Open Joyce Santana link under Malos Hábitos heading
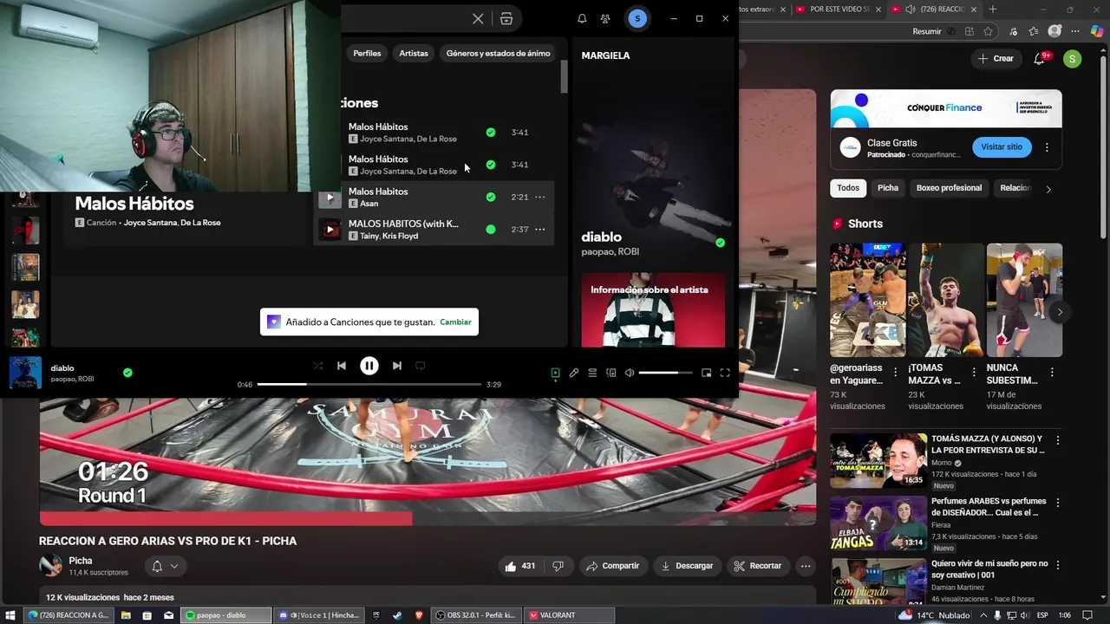1110x624 pixels. click(149, 223)
